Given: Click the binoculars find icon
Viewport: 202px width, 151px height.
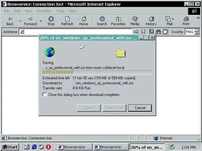Looking at the screenshot, I should pyautogui.click(x=158, y=32).
